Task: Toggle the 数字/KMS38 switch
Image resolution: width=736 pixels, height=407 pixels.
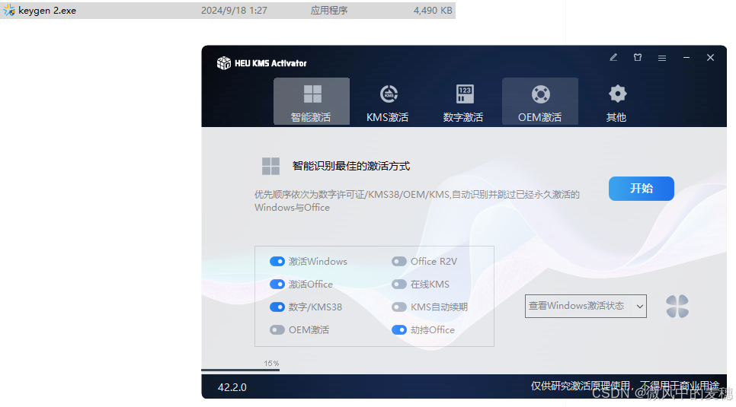Action: 277,307
